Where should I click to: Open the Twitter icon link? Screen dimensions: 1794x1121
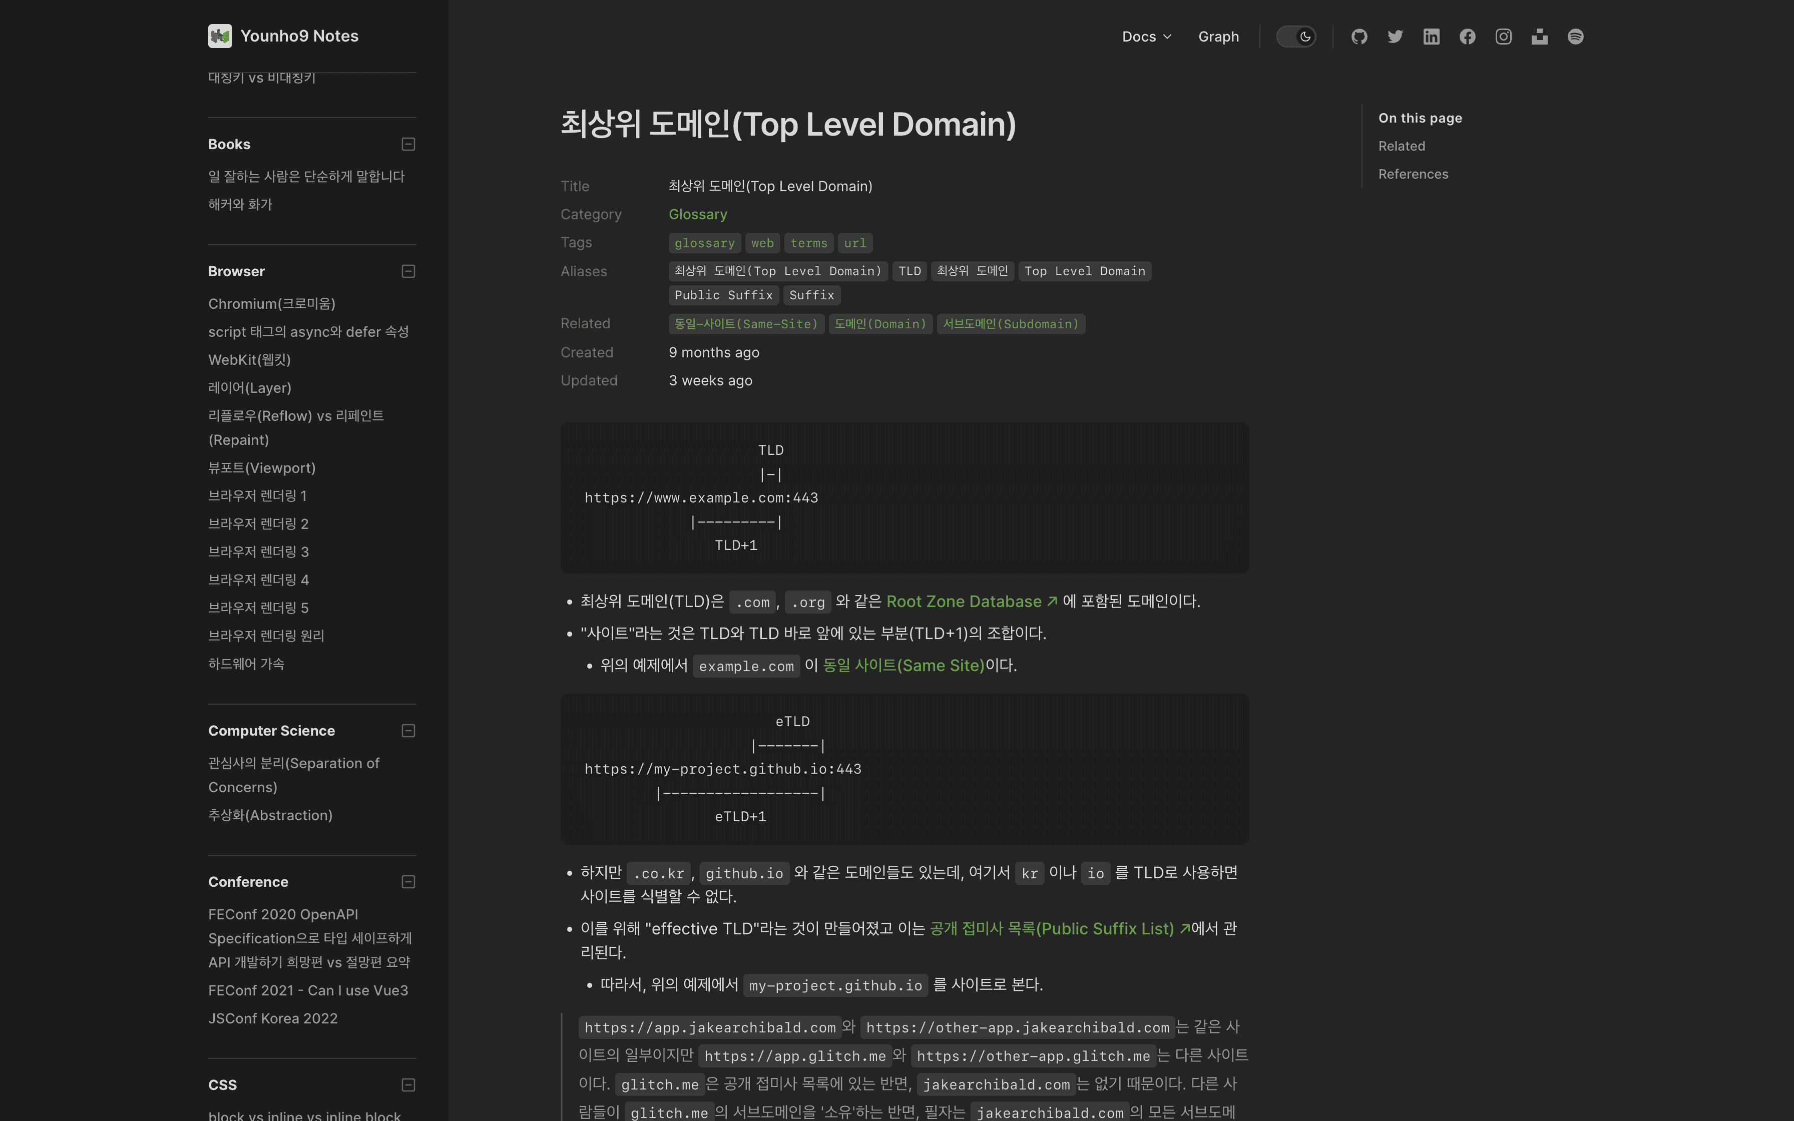(1395, 37)
